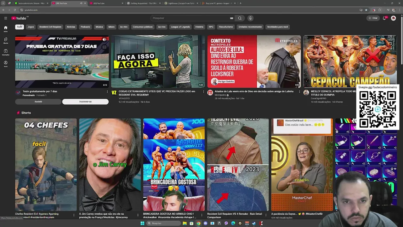Reload the page in the browser

(x=15, y=10)
